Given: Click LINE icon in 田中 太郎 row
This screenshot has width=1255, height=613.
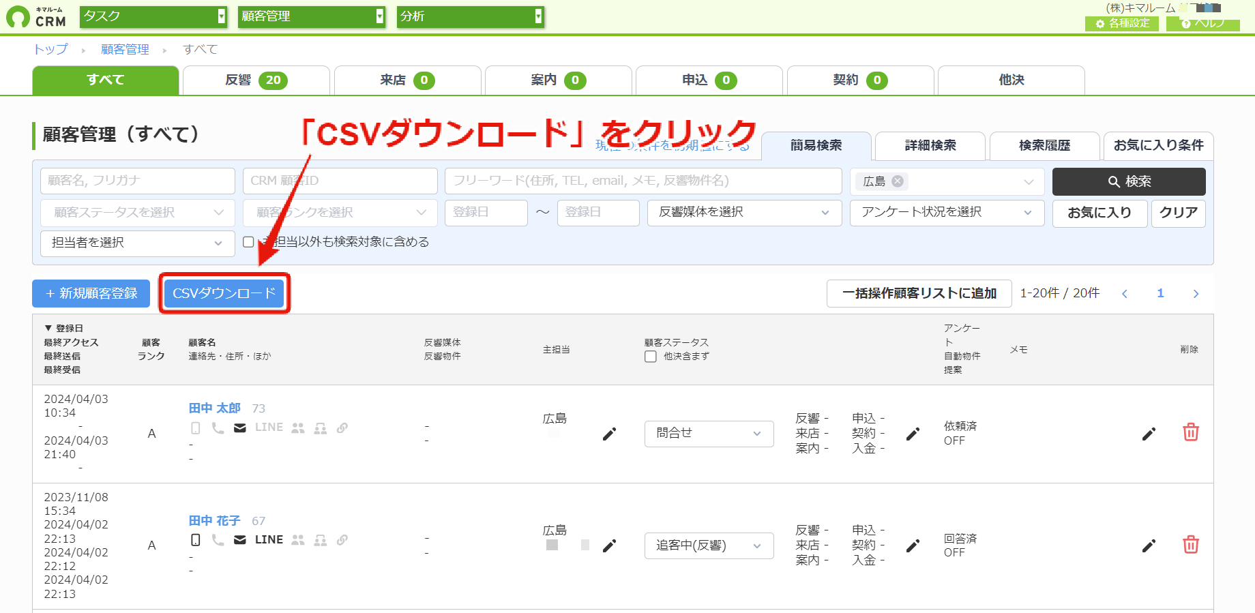Looking at the screenshot, I should point(269,428).
